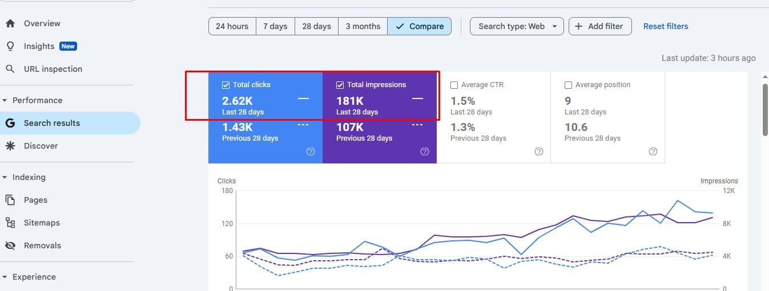
Task: Select the 3 months date range
Action: pos(363,26)
